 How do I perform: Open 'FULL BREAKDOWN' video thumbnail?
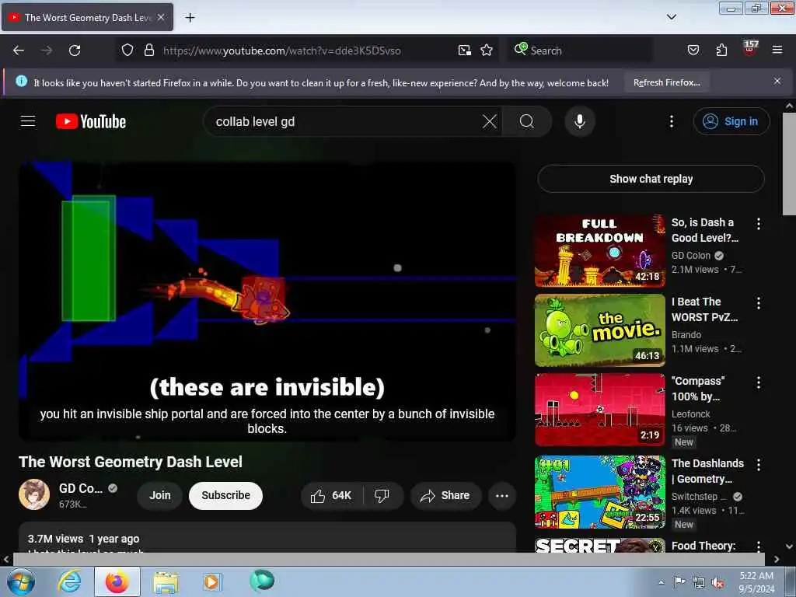[600, 251]
